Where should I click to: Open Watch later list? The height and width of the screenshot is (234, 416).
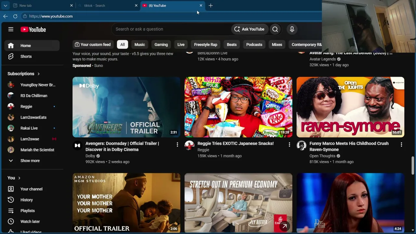(32, 221)
